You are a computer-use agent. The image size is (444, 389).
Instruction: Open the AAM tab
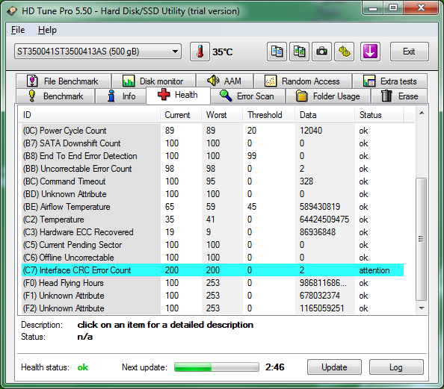pos(224,81)
